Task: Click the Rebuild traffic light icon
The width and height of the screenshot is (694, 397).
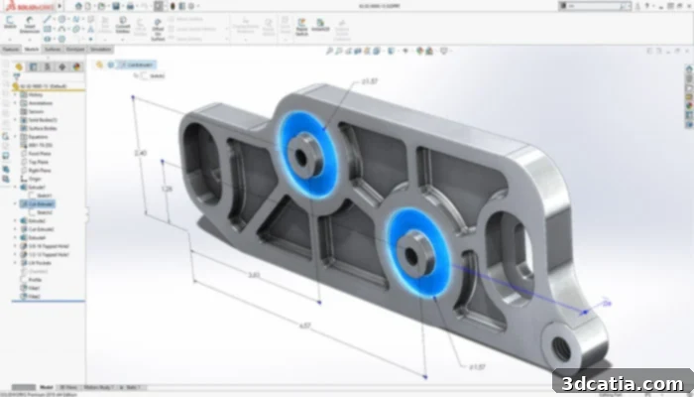Action: 173,6
